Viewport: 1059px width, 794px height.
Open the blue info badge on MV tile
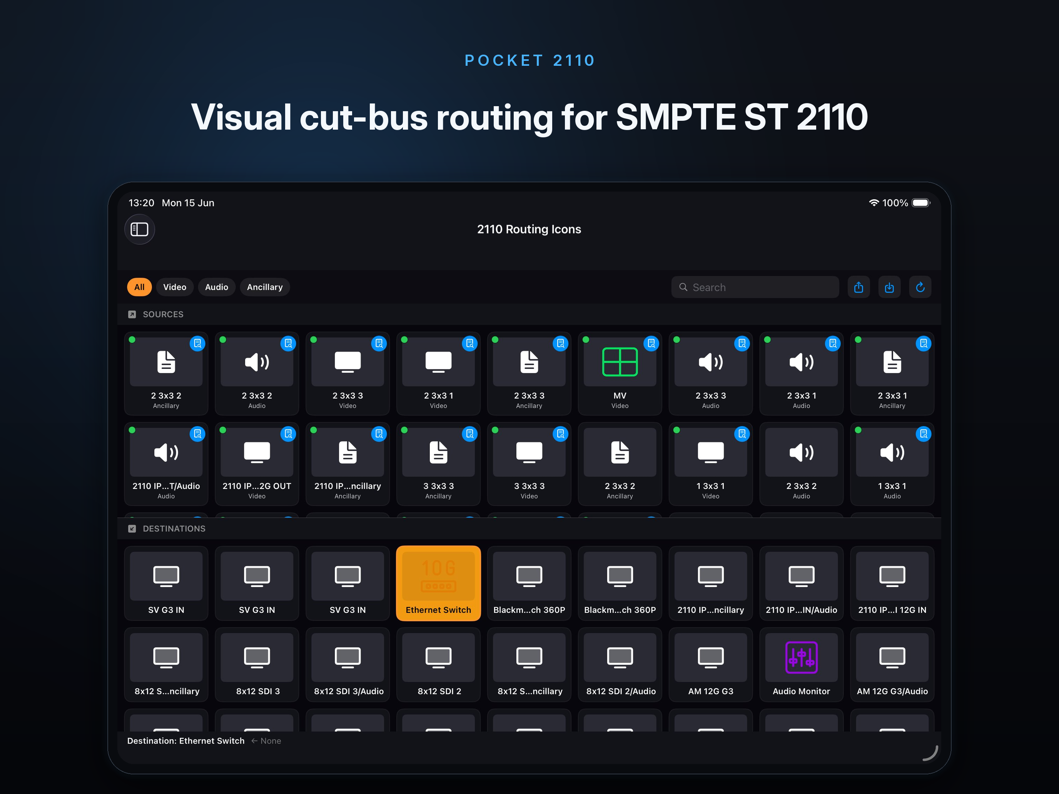click(651, 343)
